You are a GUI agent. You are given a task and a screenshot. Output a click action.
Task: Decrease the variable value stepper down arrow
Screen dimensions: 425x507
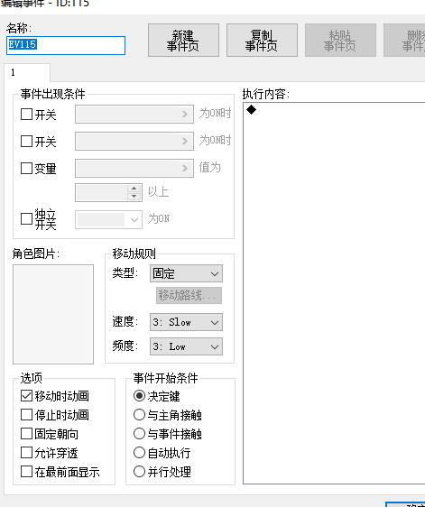coord(134,197)
